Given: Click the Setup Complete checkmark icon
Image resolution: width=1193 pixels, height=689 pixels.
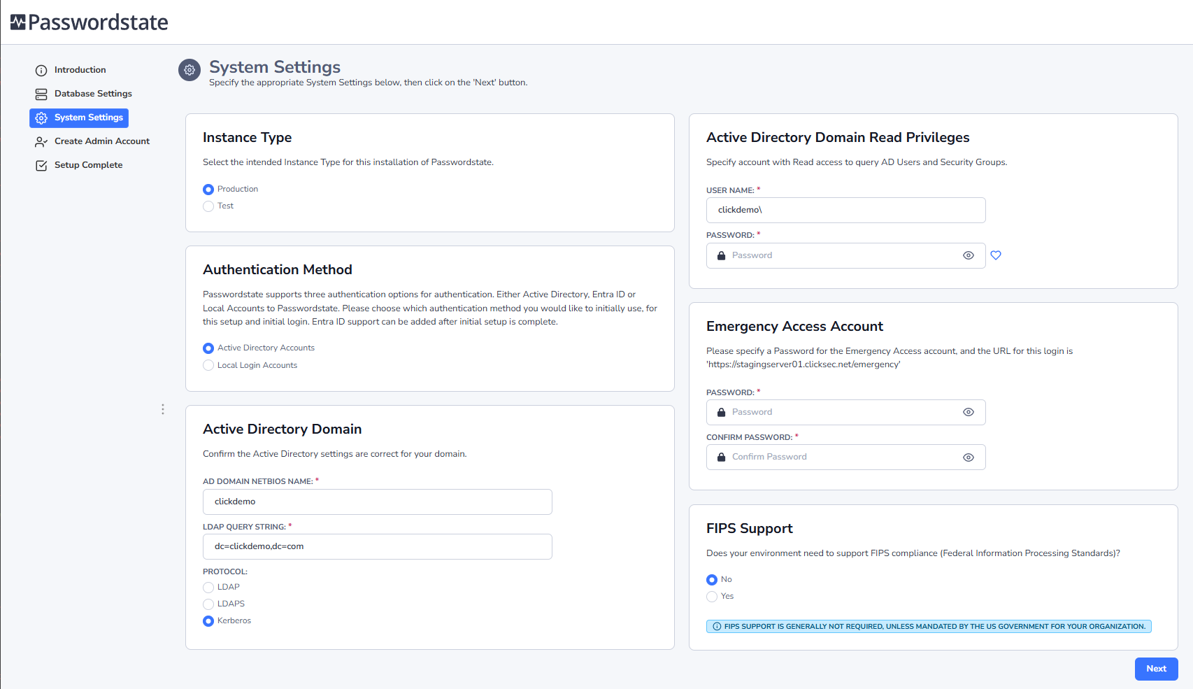Looking at the screenshot, I should tap(41, 166).
